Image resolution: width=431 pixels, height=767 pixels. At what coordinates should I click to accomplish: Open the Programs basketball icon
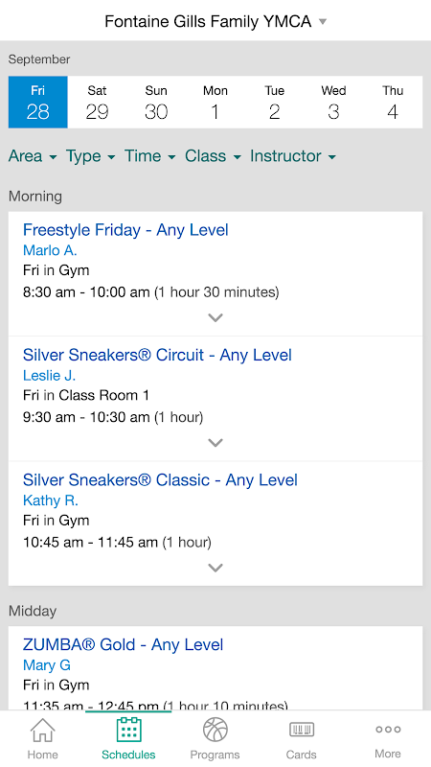coord(215,730)
